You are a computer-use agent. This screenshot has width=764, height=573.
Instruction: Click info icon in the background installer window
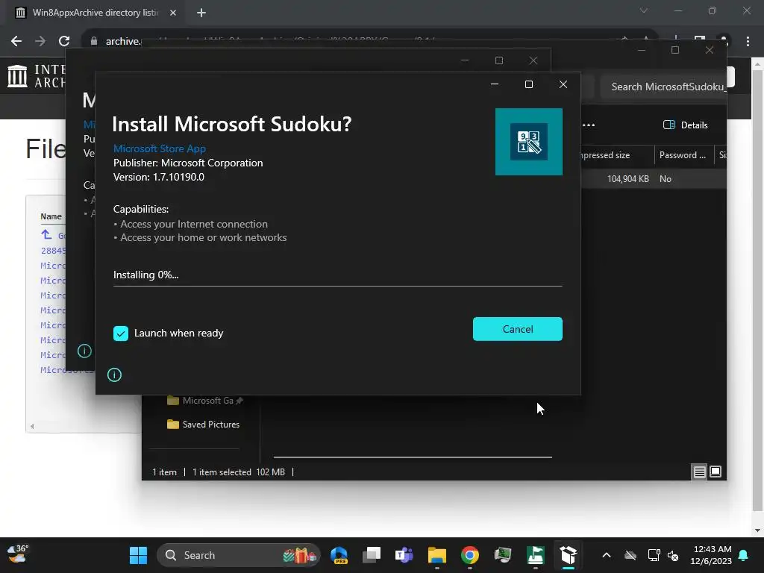(x=84, y=351)
